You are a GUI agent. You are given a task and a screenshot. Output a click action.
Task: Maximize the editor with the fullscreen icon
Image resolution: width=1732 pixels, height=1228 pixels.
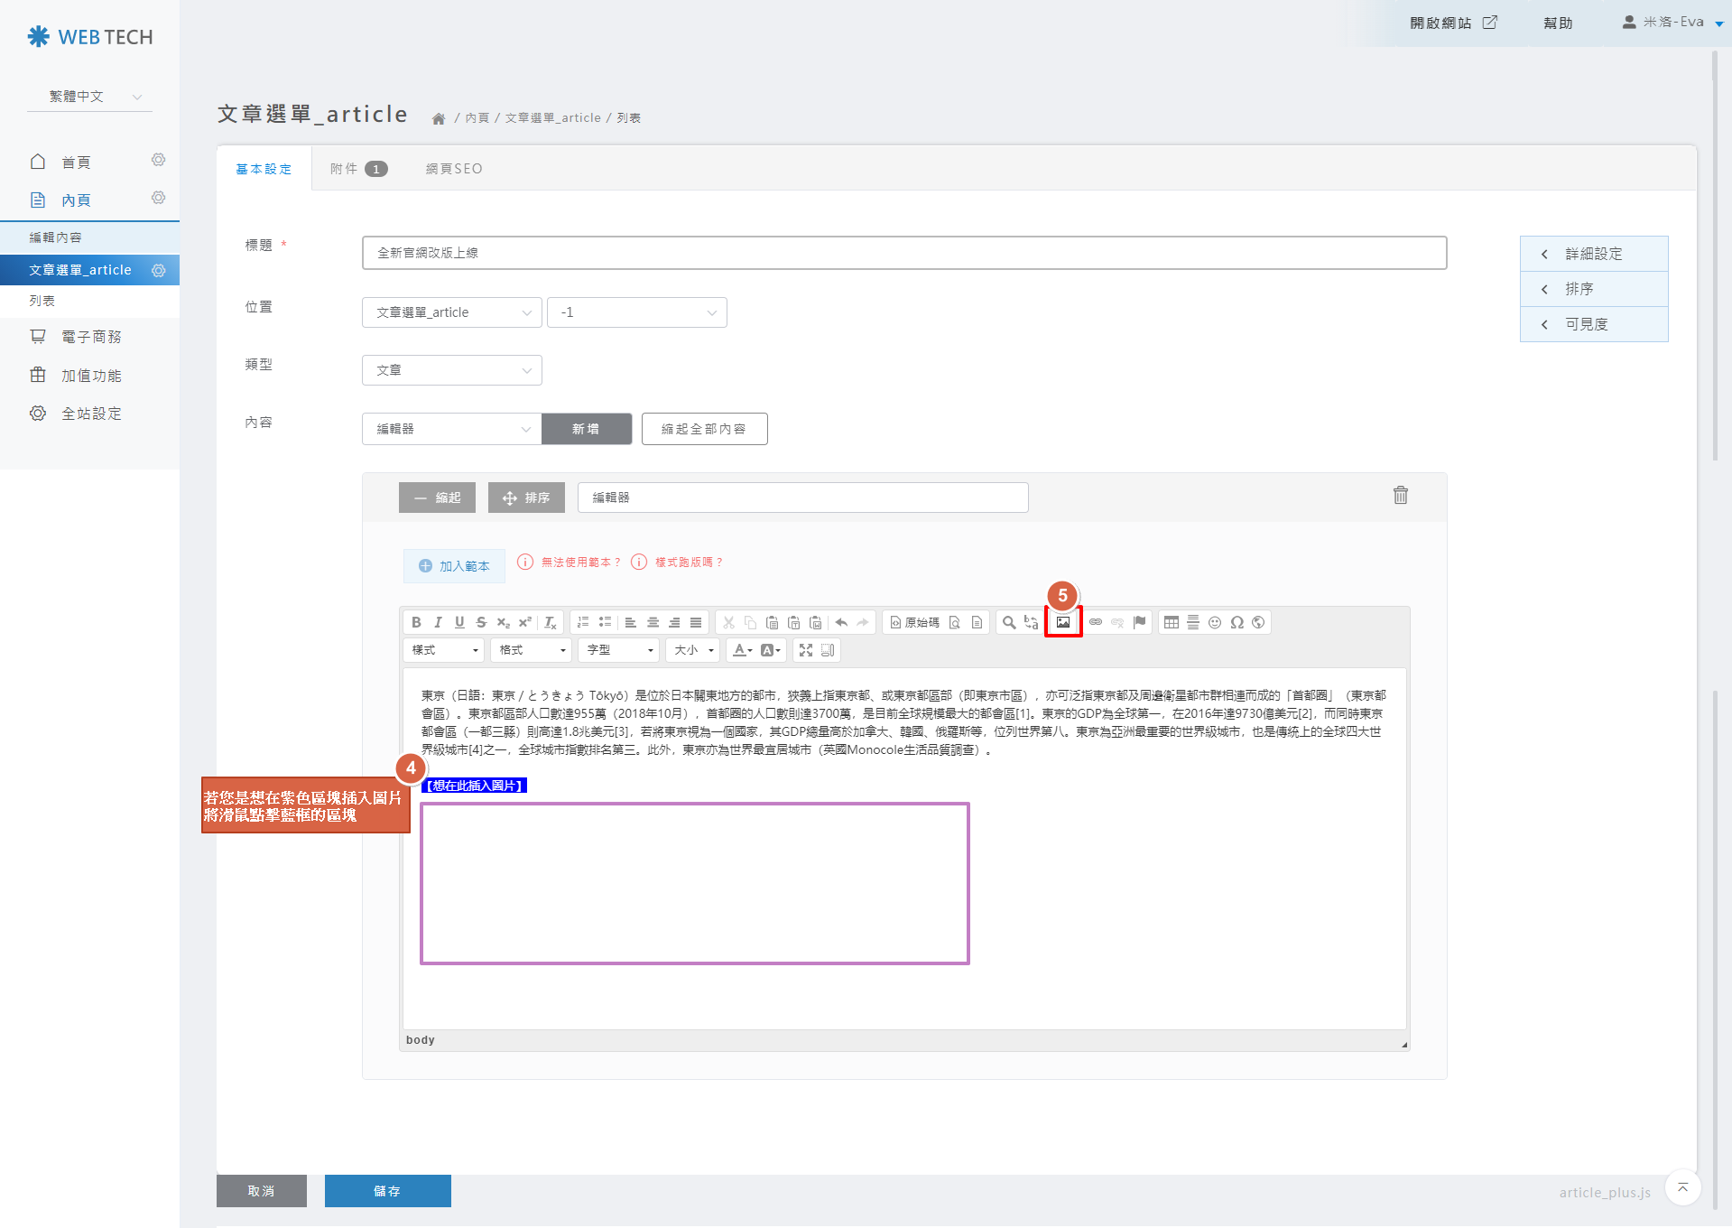click(x=806, y=650)
